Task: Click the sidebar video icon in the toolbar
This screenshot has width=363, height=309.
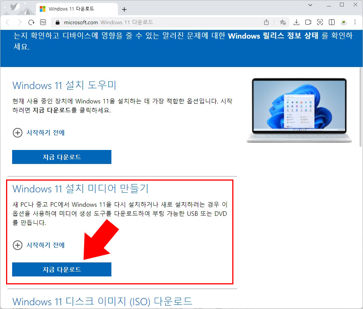Action: click(x=308, y=22)
